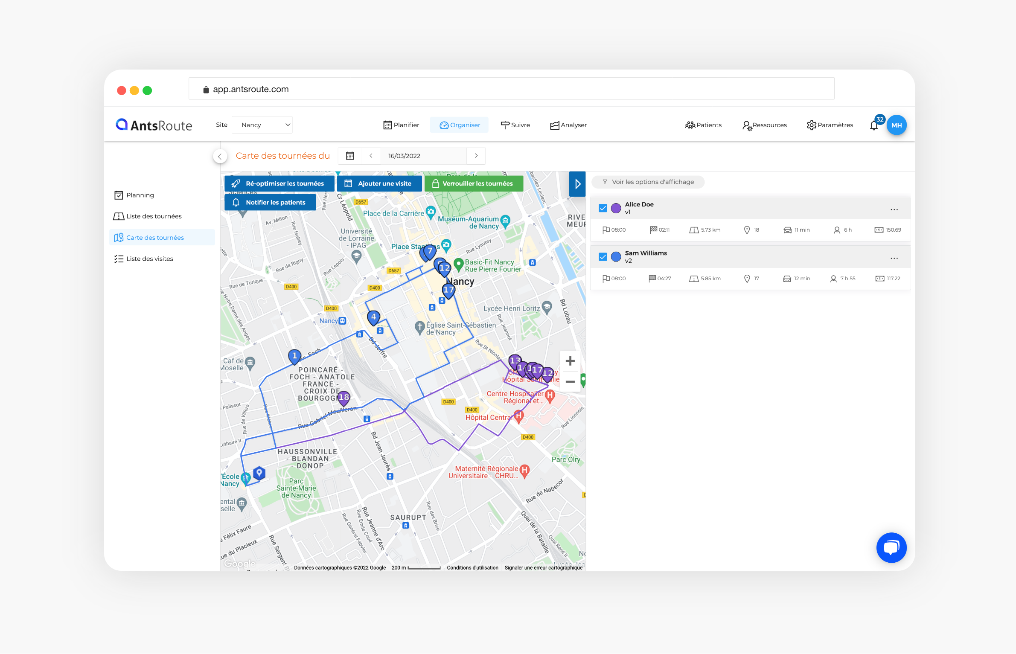This screenshot has width=1016, height=654.
Task: Open Conditions d'utilisation link
Action: (472, 567)
